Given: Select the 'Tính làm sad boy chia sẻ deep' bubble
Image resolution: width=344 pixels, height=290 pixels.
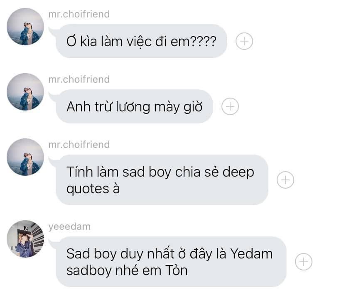Looking at the screenshot, I should [x=162, y=180].
